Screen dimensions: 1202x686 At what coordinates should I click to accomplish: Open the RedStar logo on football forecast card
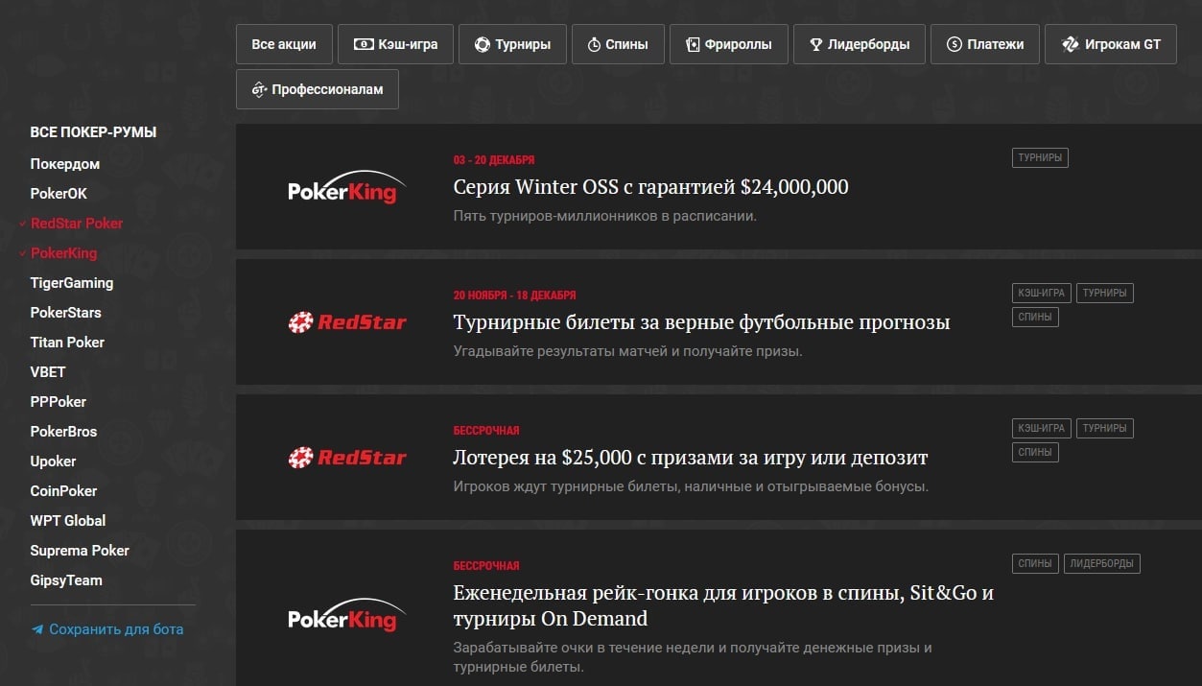pos(346,322)
